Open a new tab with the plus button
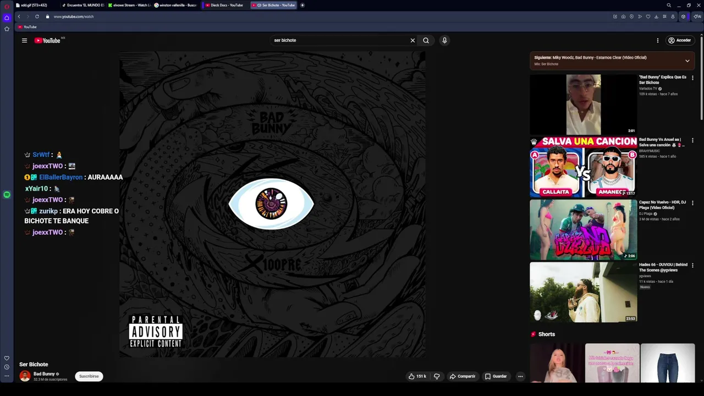This screenshot has height=396, width=704. 302,5
